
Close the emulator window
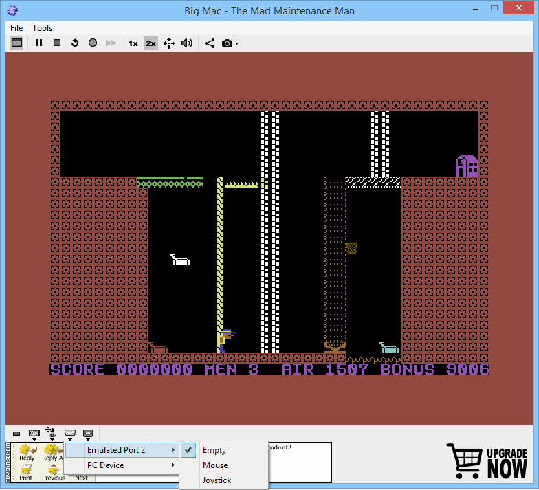[518, 8]
